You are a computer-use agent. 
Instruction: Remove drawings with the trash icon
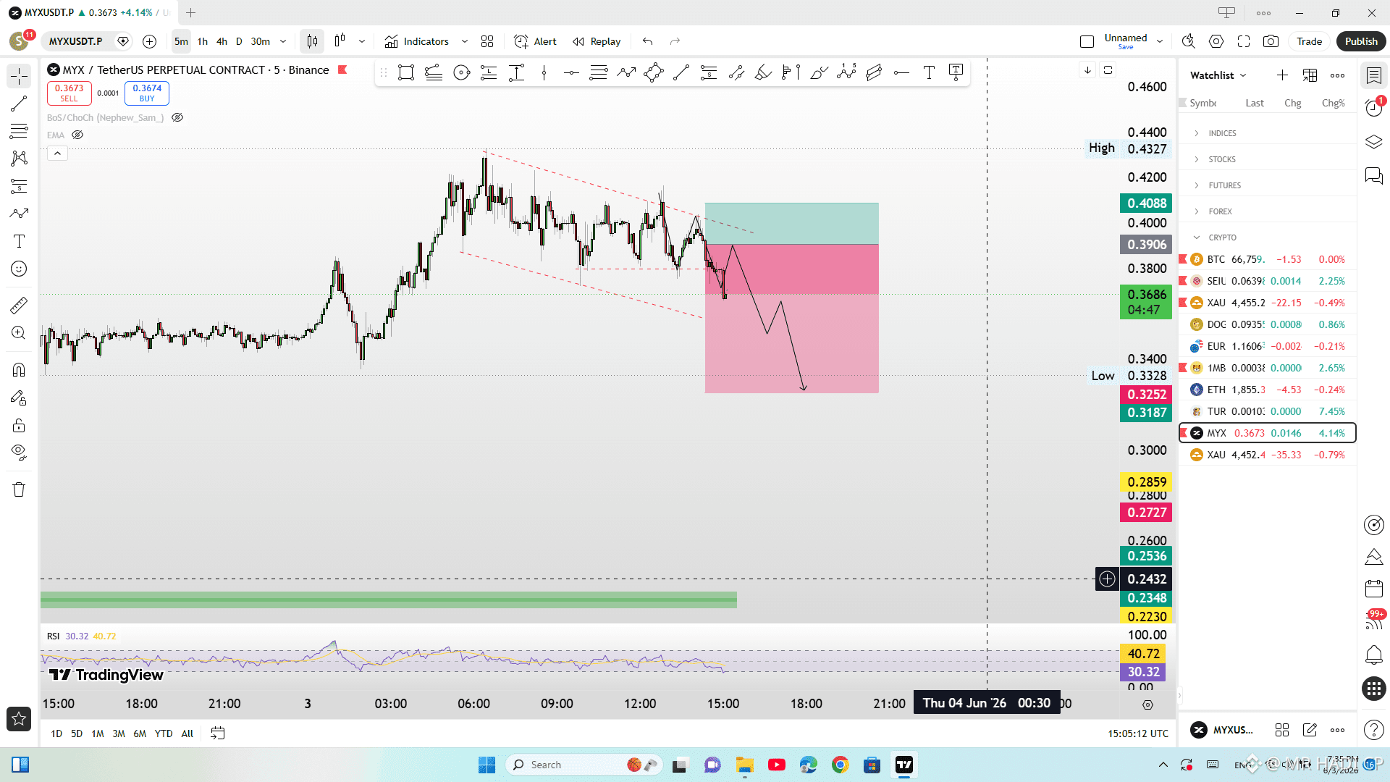pos(19,489)
